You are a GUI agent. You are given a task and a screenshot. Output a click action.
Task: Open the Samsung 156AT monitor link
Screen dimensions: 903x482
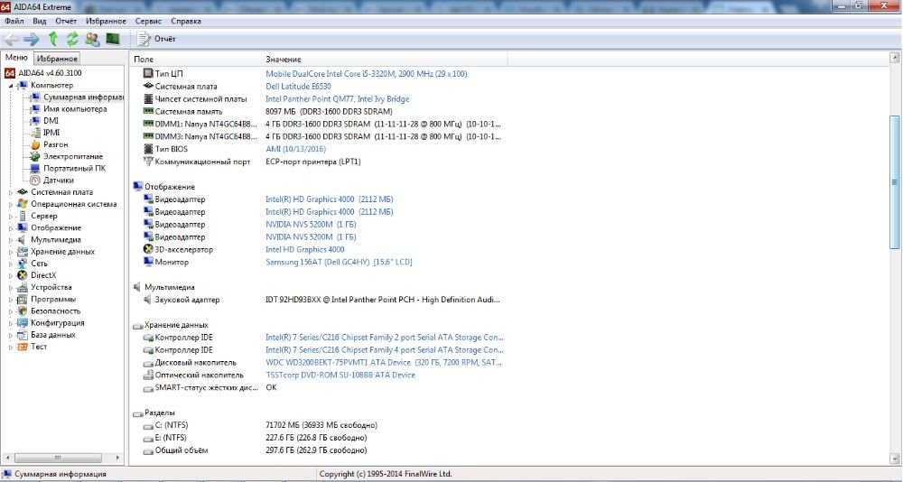point(339,262)
